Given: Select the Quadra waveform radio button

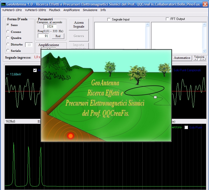Looking at the screenshot, I should click(8, 38).
